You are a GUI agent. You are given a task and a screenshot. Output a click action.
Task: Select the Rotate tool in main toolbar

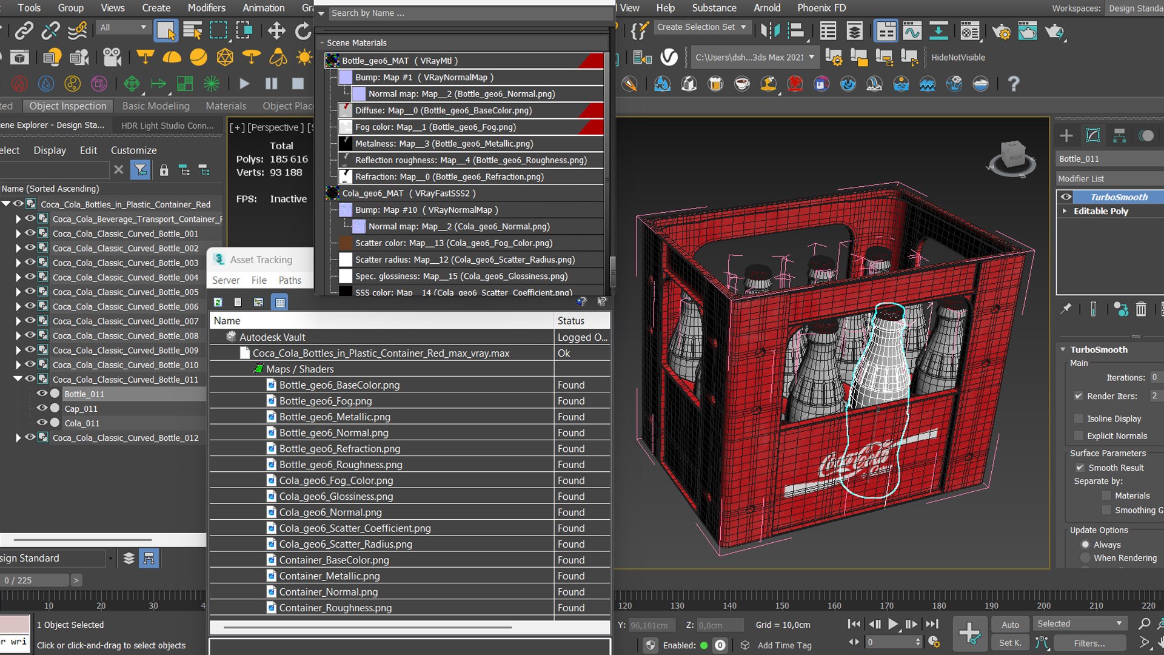point(303,30)
